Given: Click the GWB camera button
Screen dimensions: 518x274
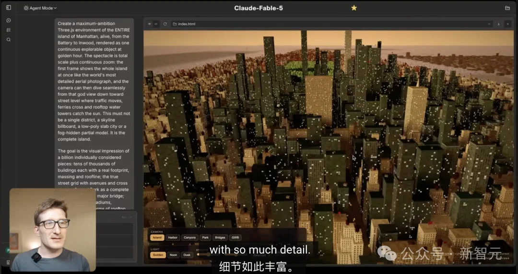Looking at the screenshot, I should point(235,238).
